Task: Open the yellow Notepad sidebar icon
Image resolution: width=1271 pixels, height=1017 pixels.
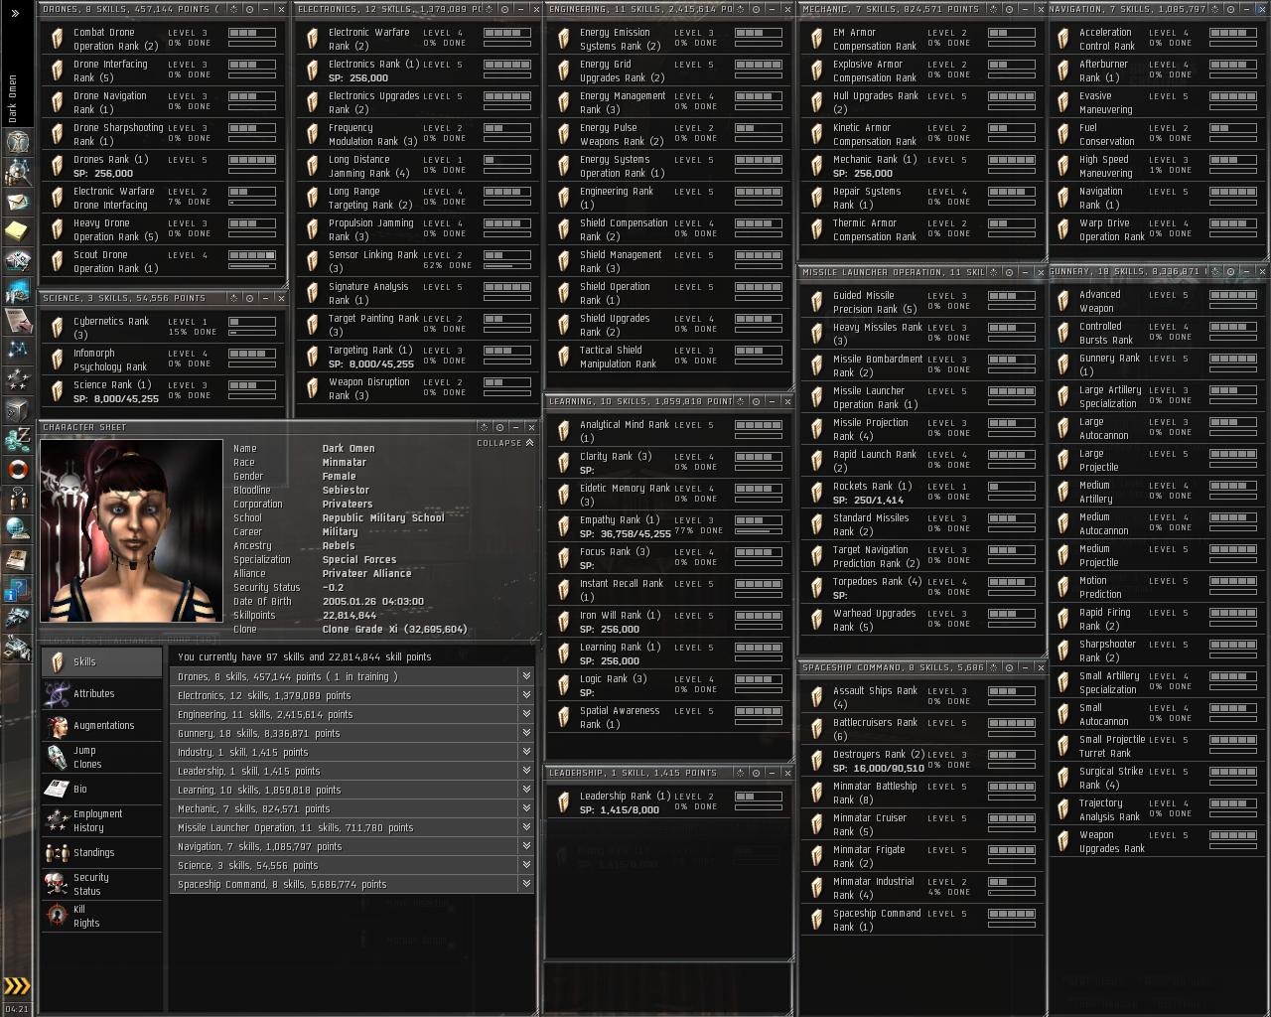Action: click(x=17, y=231)
